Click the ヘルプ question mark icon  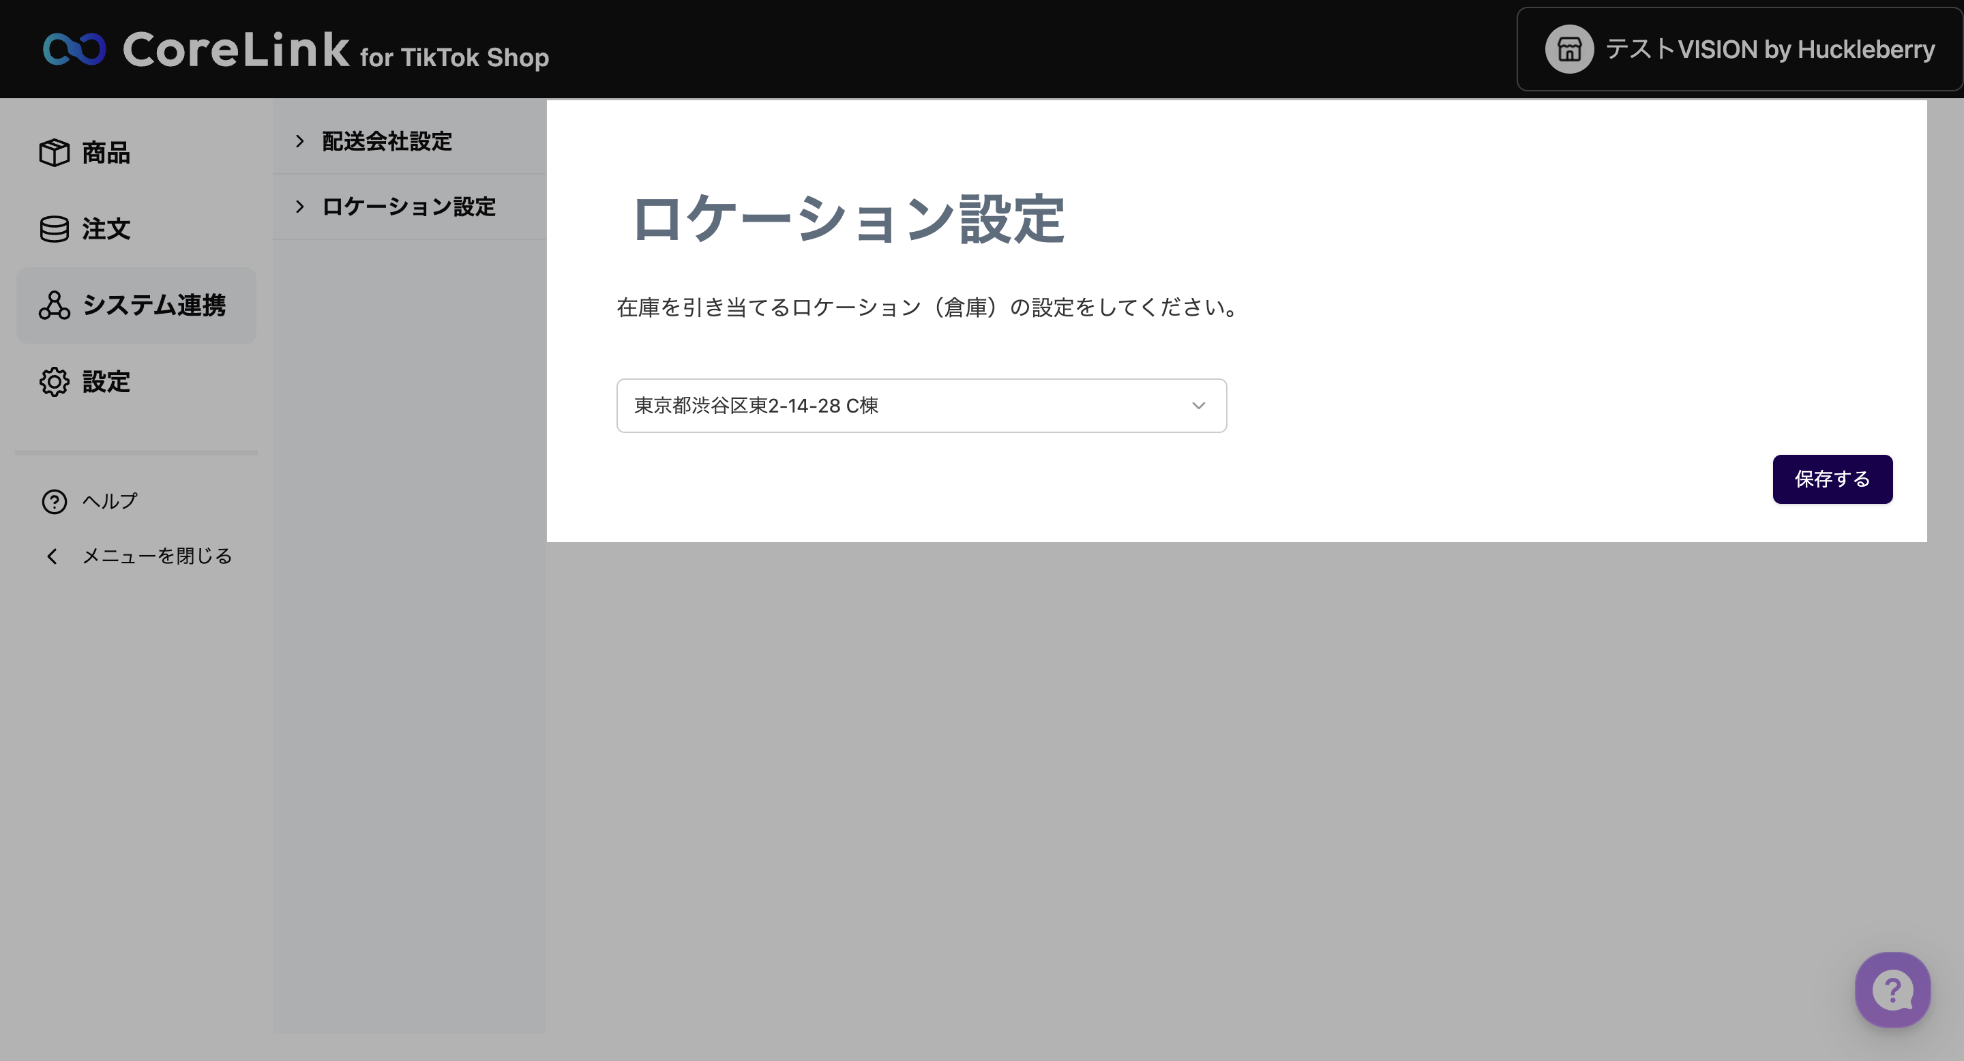(x=54, y=502)
